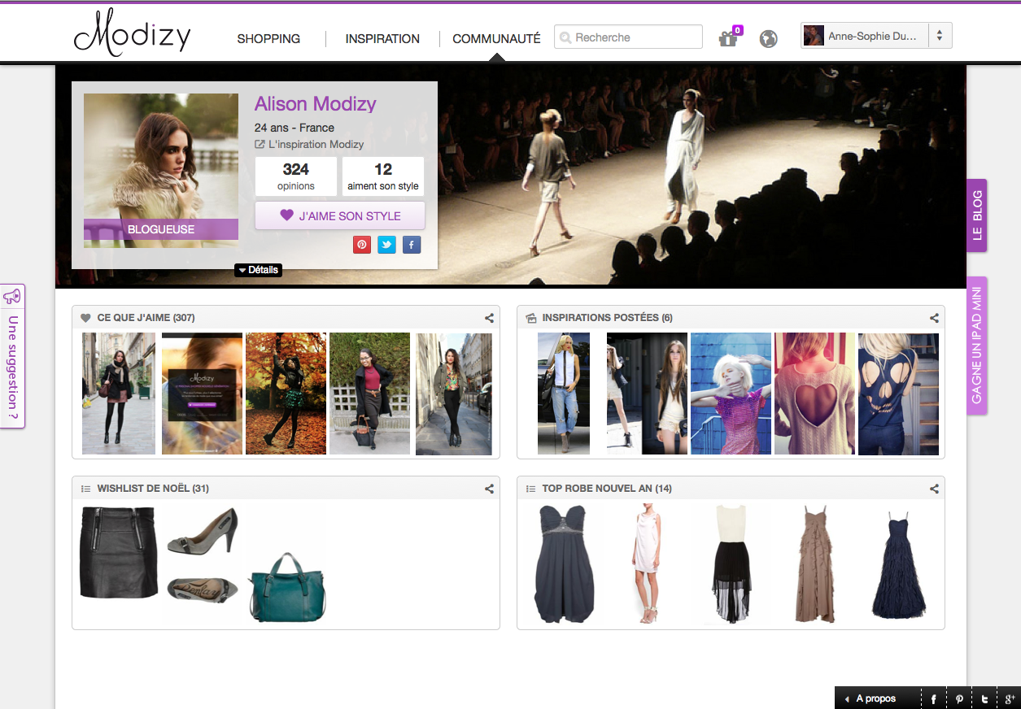Expand the Détails profile dropdown
Screen dimensions: 1021x709
tap(258, 270)
